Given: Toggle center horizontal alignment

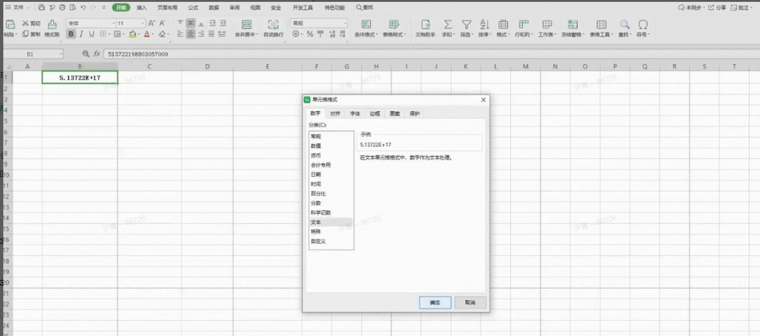Looking at the screenshot, I should click(x=190, y=34).
